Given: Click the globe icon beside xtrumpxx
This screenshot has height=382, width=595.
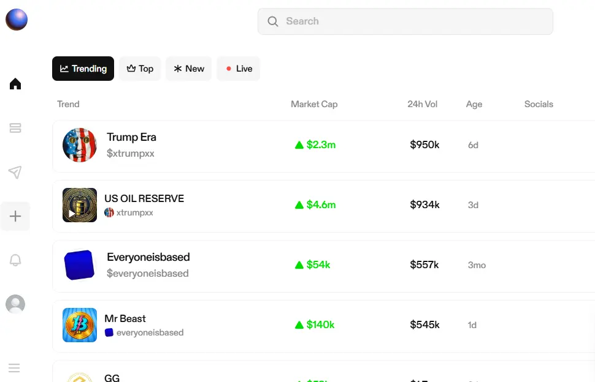Looking at the screenshot, I should coord(109,212).
